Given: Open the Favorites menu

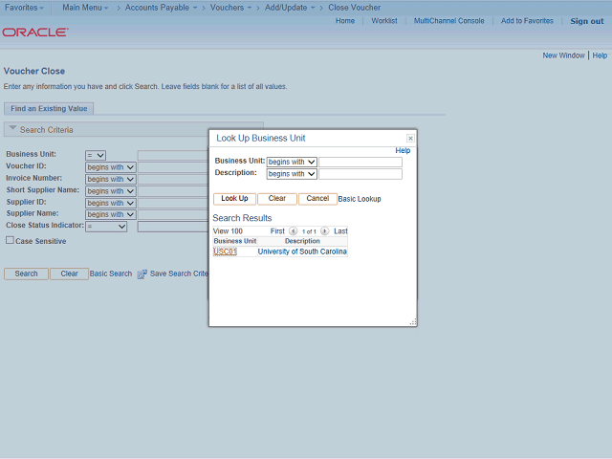Looking at the screenshot, I should [24, 8].
